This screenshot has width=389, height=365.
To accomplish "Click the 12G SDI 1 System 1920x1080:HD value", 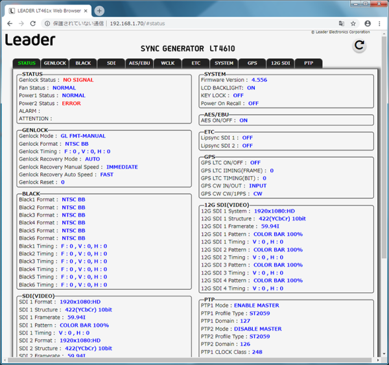I will click(274, 211).
